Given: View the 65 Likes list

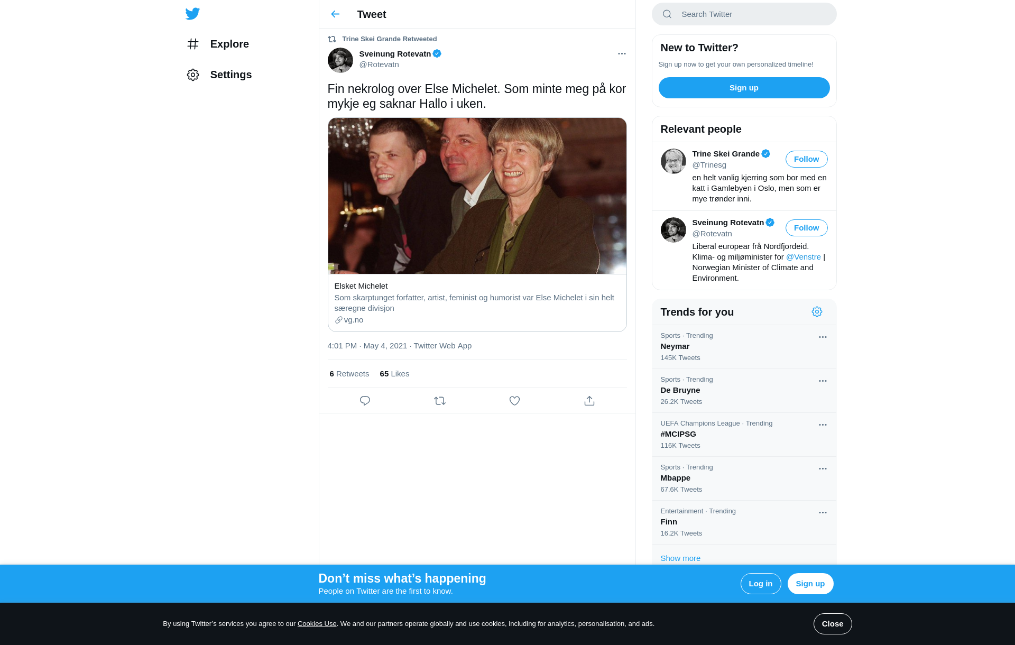Looking at the screenshot, I should coord(394,374).
